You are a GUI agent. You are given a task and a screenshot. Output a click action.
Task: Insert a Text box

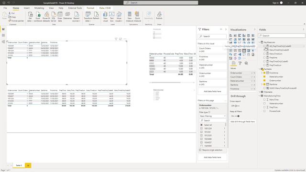111,17
